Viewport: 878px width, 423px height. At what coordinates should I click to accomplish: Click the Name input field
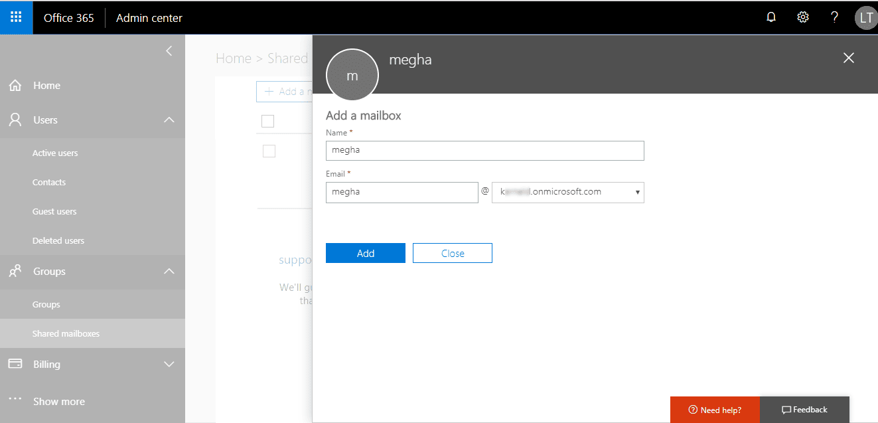click(x=485, y=151)
